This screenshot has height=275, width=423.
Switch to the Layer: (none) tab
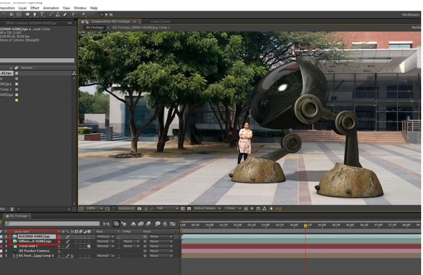(160, 22)
